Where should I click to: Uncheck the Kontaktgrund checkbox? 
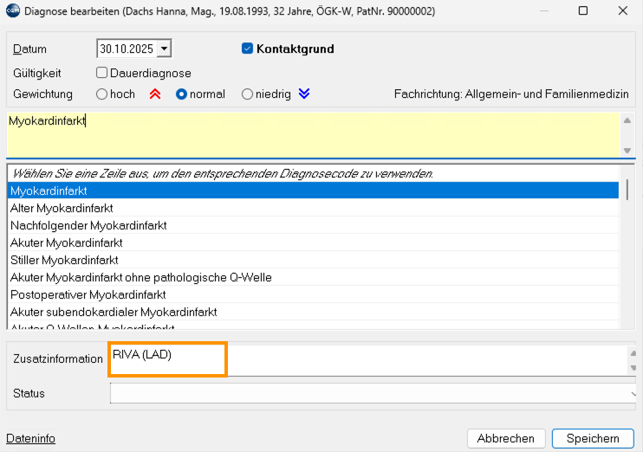(247, 49)
